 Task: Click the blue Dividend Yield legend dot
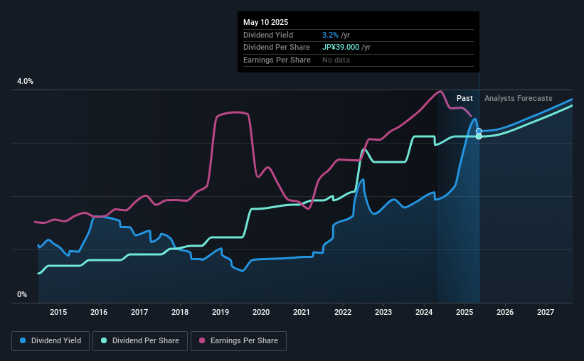click(x=23, y=340)
